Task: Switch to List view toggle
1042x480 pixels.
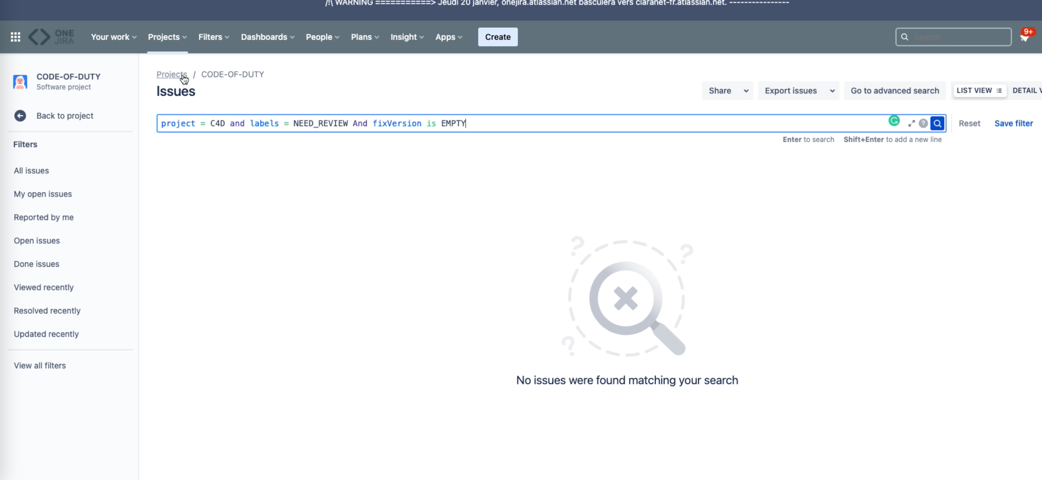Action: click(x=979, y=91)
